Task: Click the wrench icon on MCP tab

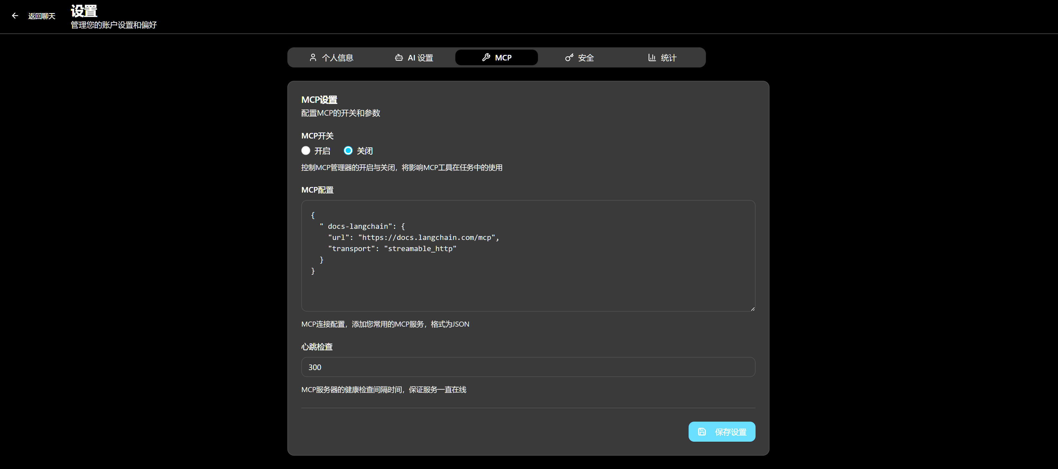Action: (x=486, y=57)
